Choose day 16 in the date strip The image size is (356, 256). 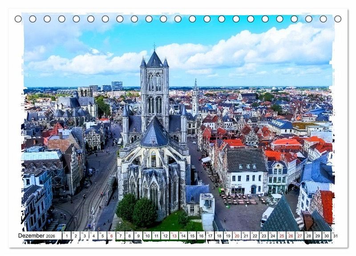pyautogui.click(x=201, y=236)
